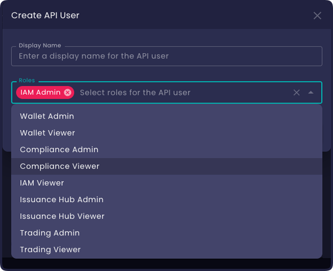Select the Issuance Hub Viewer option
The height and width of the screenshot is (271, 333).
pyautogui.click(x=167, y=216)
